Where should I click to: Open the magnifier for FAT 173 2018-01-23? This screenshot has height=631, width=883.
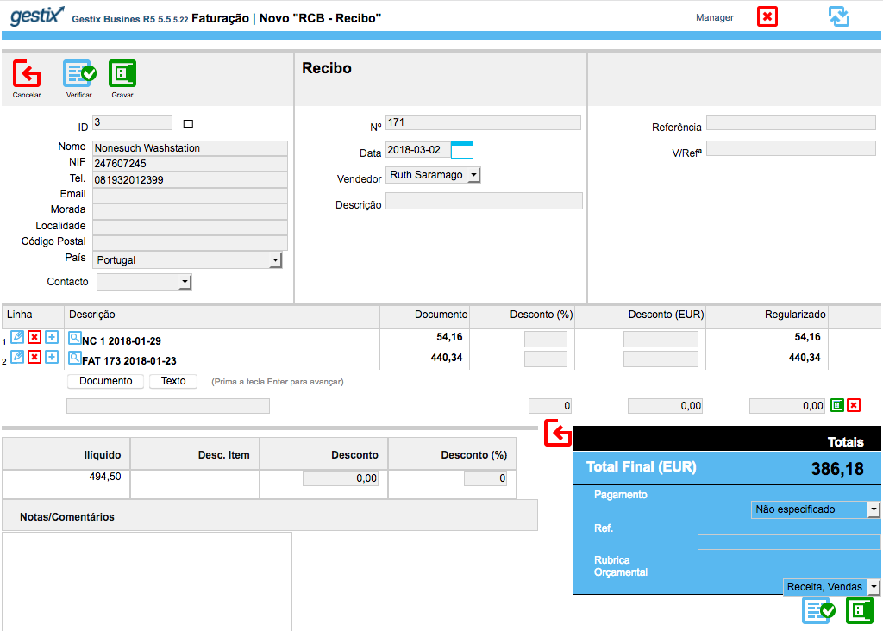point(74,358)
